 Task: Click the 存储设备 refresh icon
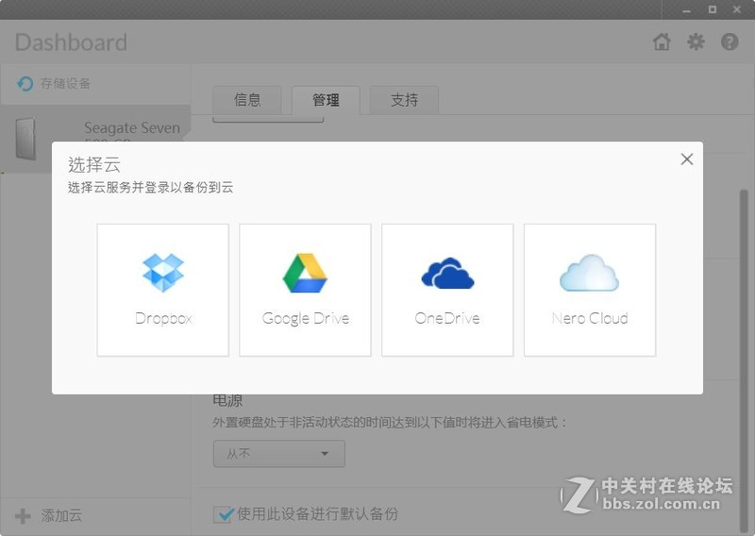[x=25, y=84]
